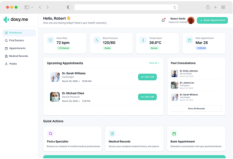Click the Next Appointment calendar icon
Screen dimensions: 233x159
(190, 40)
